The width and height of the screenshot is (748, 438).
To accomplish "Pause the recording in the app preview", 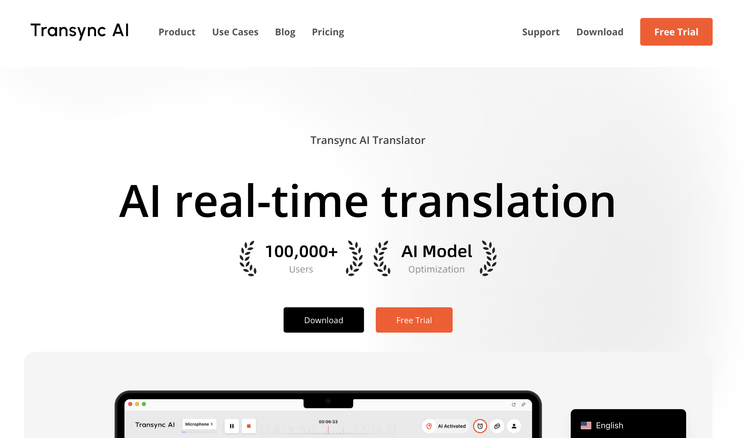I will point(232,426).
